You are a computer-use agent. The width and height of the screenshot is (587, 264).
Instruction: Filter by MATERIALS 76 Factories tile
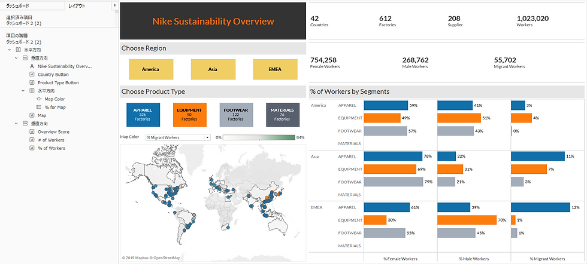tap(282, 115)
